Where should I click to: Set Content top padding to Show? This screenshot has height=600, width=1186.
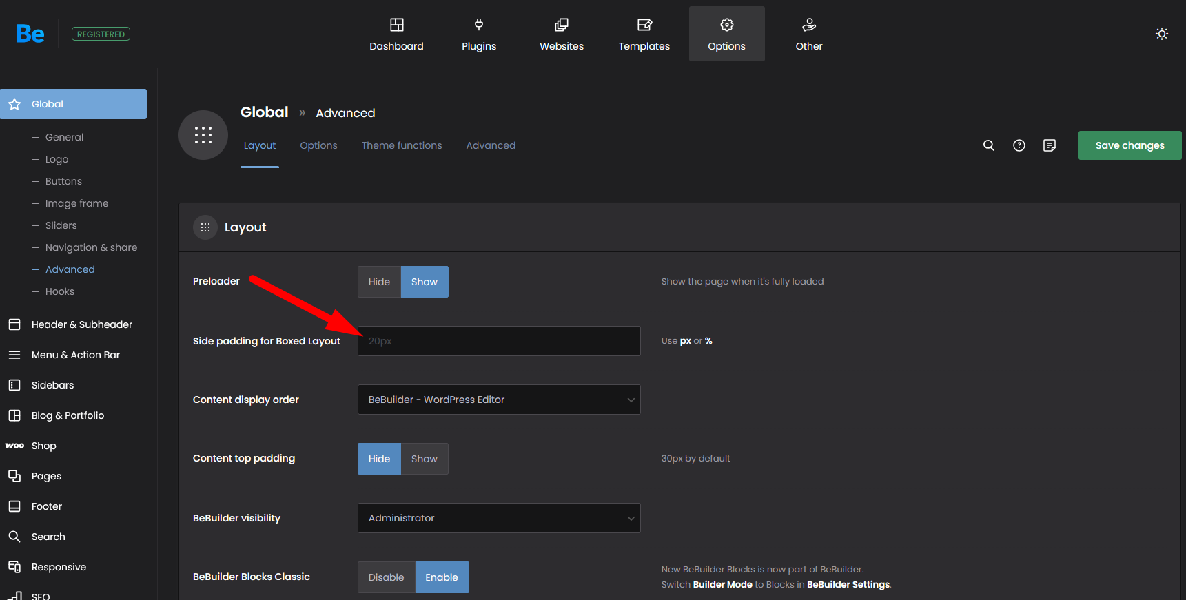424,459
